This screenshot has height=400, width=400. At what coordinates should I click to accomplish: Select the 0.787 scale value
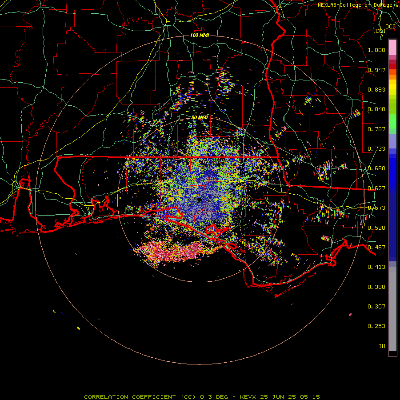[376, 129]
